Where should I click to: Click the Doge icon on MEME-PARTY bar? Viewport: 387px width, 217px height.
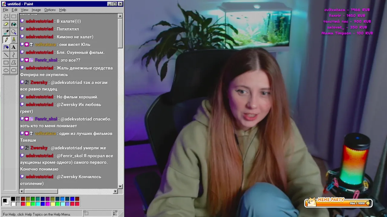tap(312, 201)
